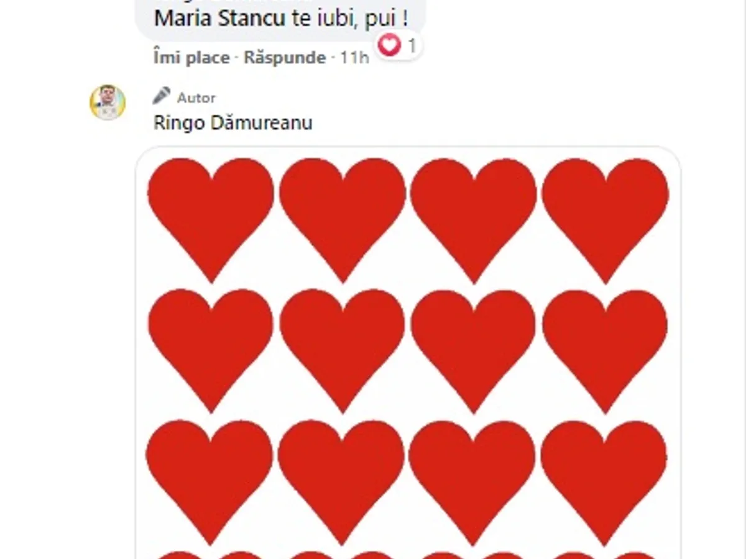Reply using the Răspunde link
This screenshot has height=559, width=746.
pos(285,58)
